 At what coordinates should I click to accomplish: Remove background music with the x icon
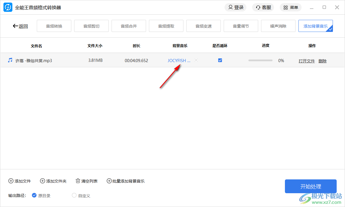(x=196, y=60)
